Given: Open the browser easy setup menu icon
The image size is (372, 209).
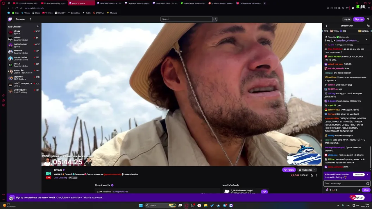Looking at the screenshot, I should 368,8.
